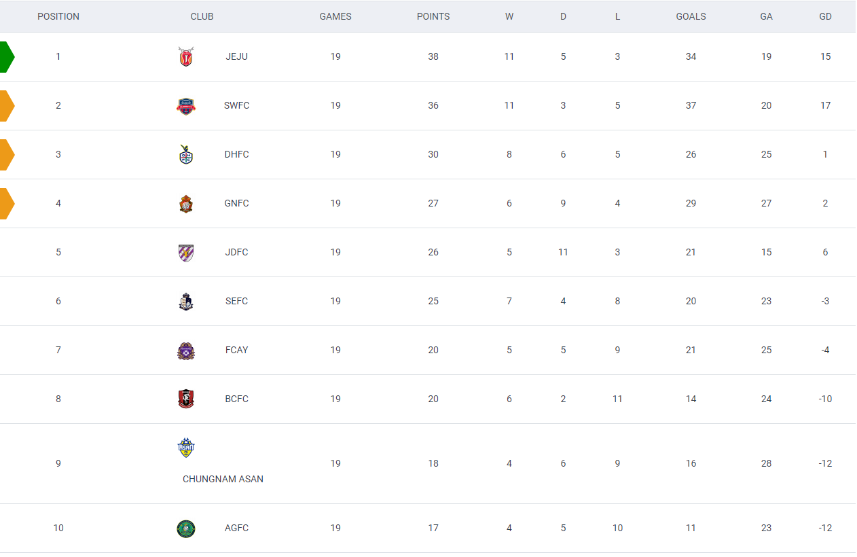Click the BCFC red crest icon
The width and height of the screenshot is (857, 557).
[186, 399]
